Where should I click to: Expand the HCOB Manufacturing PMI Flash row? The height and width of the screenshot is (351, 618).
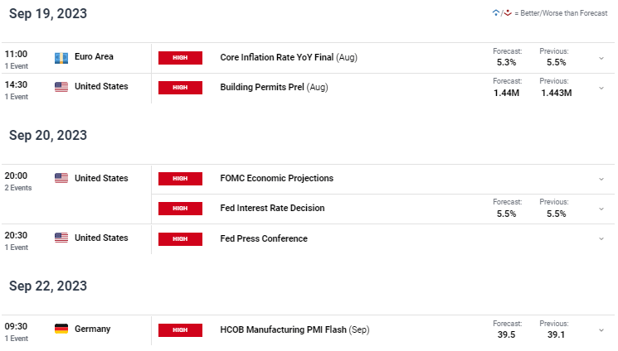coord(601,330)
